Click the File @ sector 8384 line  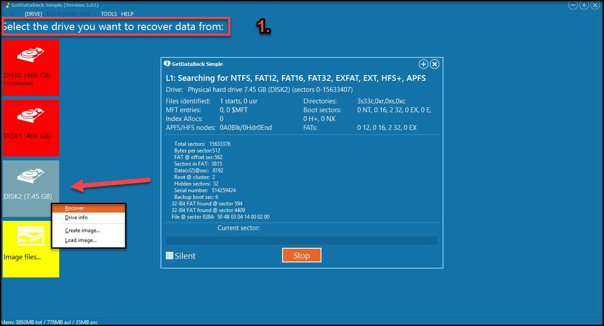[220, 217]
